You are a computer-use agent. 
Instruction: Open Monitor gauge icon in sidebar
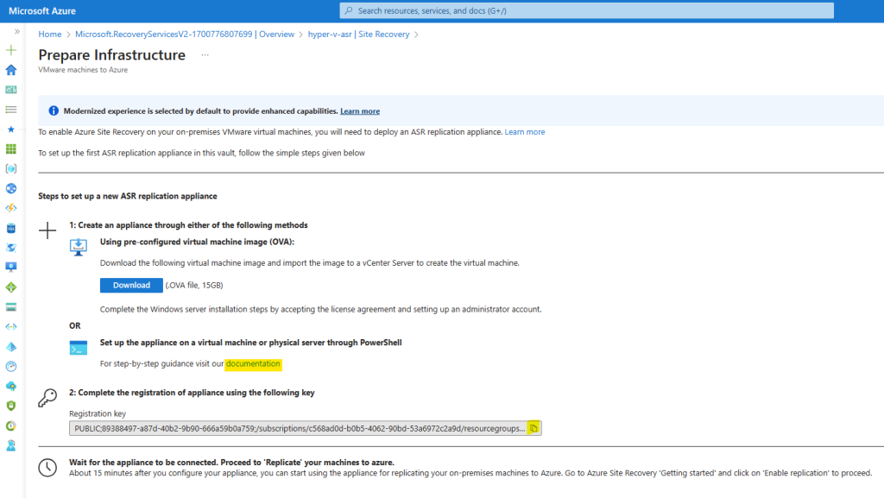(10, 366)
